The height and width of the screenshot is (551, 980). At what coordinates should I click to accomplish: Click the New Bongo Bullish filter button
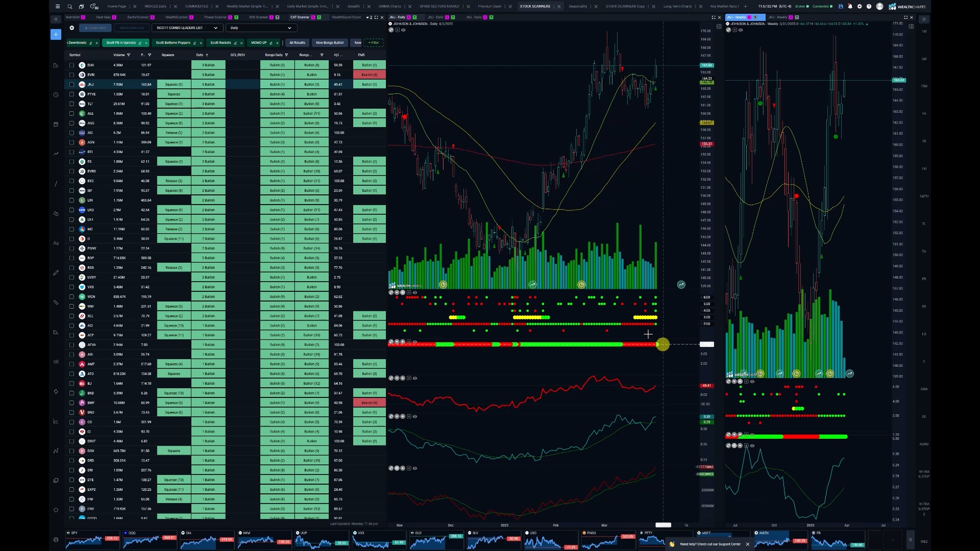330,43
